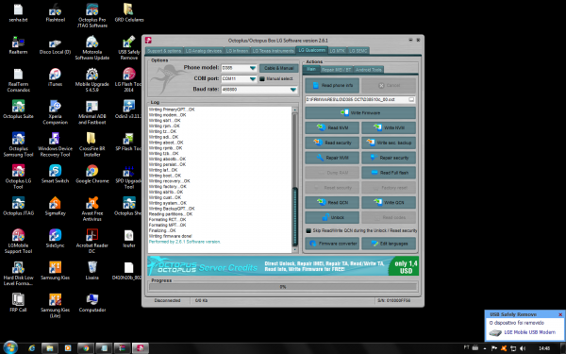Open Xperia Companion shortcut
566x354 pixels.
click(x=56, y=112)
